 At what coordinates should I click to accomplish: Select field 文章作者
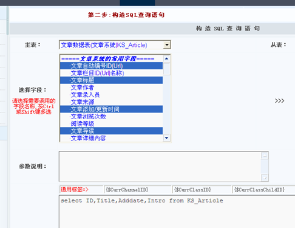[x=111, y=88]
